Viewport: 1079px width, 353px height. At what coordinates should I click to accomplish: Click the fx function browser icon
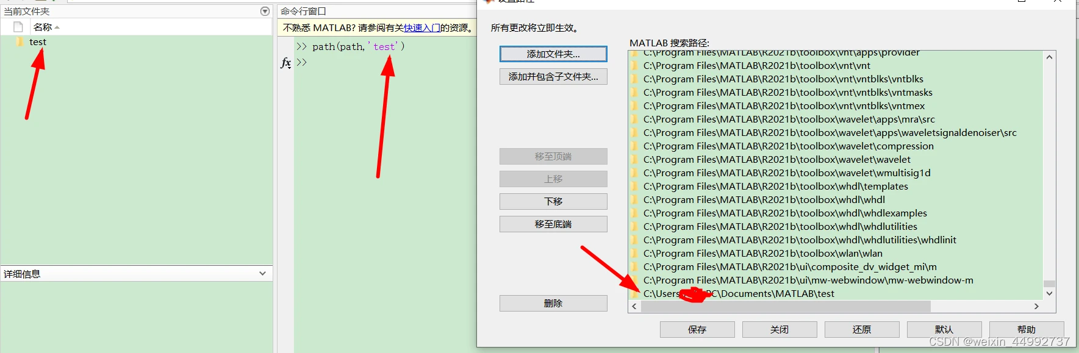coord(286,62)
